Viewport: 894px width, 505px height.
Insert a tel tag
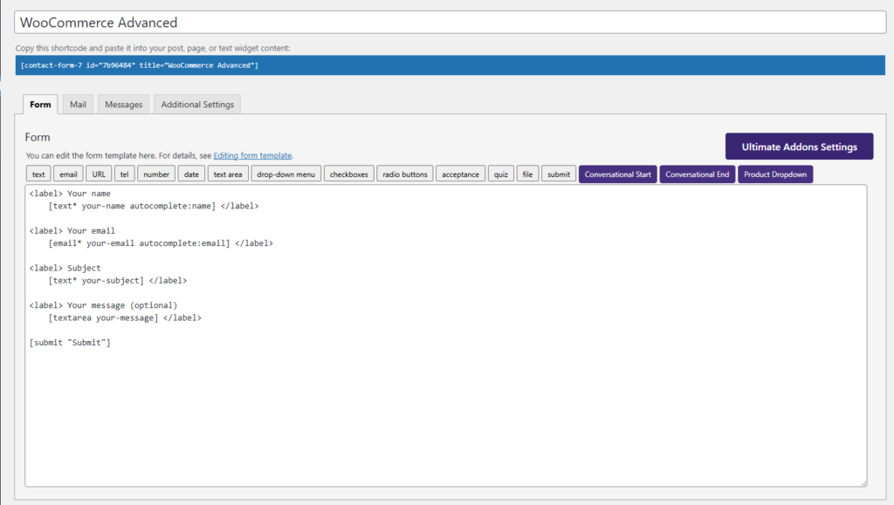pos(124,174)
